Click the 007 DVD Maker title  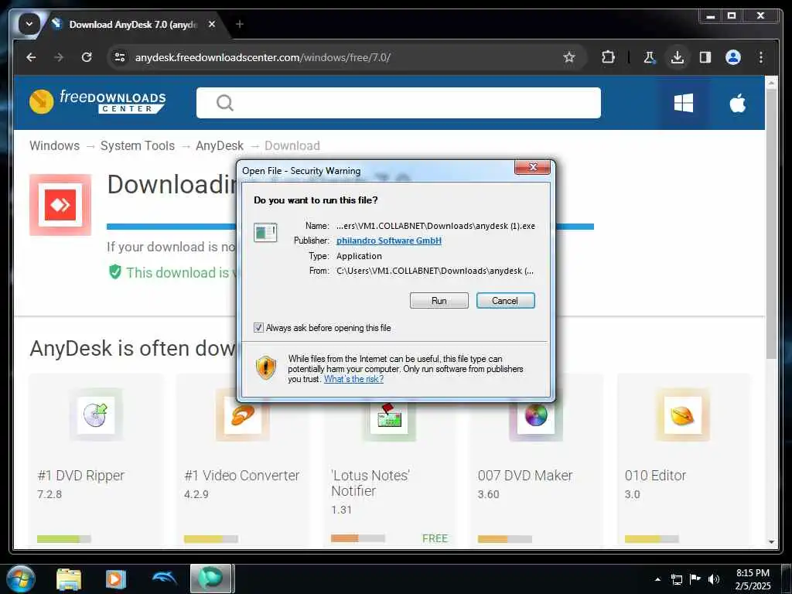tap(525, 476)
